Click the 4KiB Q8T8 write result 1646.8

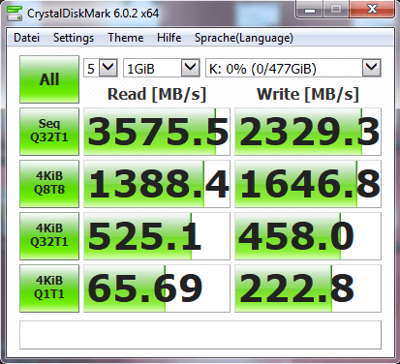(x=308, y=184)
